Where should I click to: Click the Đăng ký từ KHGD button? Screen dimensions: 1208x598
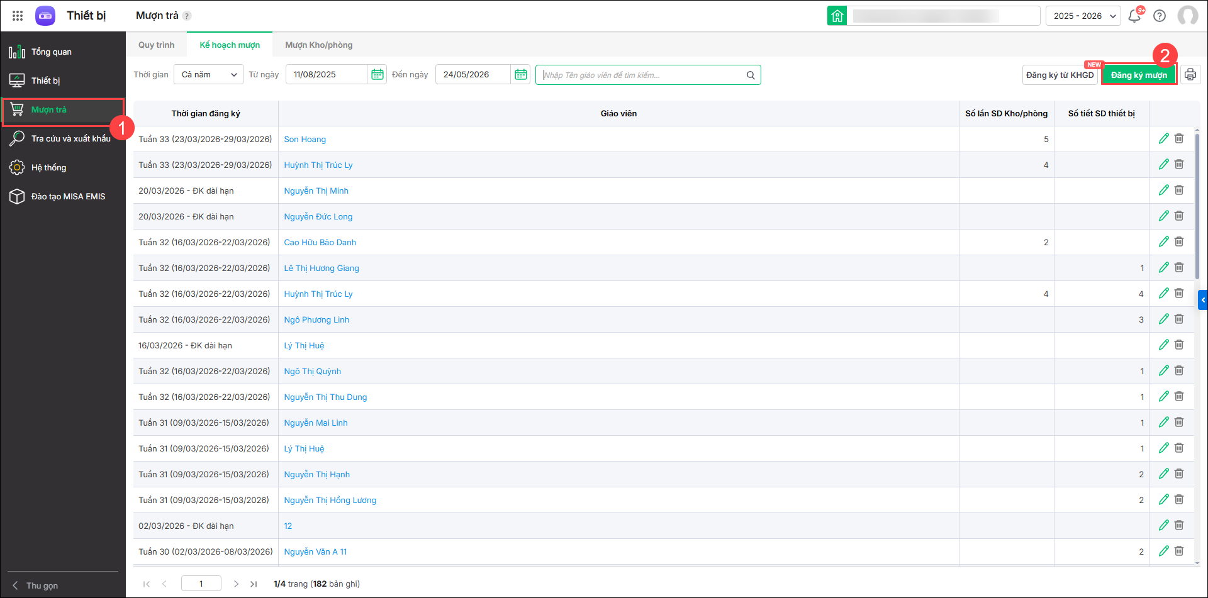[1060, 75]
